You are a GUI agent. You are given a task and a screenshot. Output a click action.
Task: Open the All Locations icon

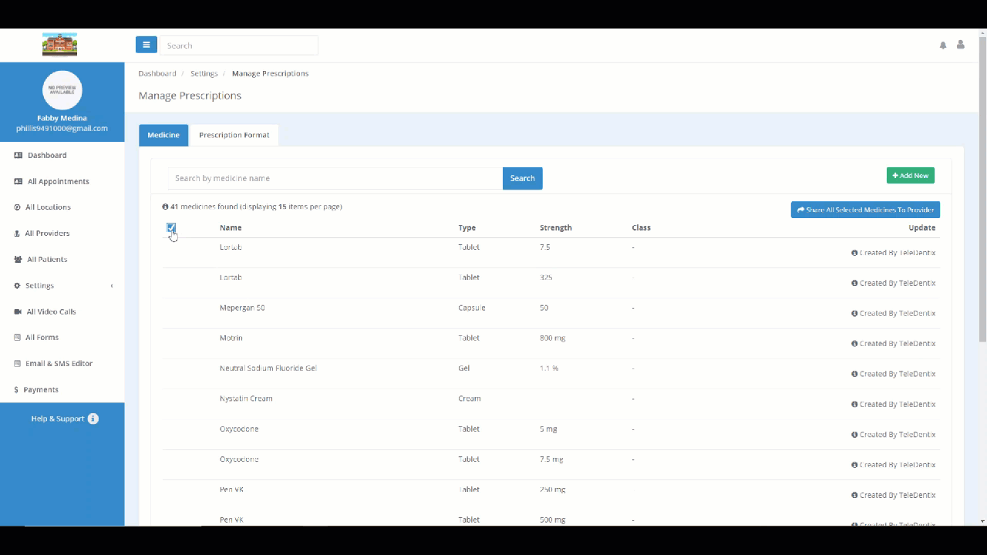(17, 207)
